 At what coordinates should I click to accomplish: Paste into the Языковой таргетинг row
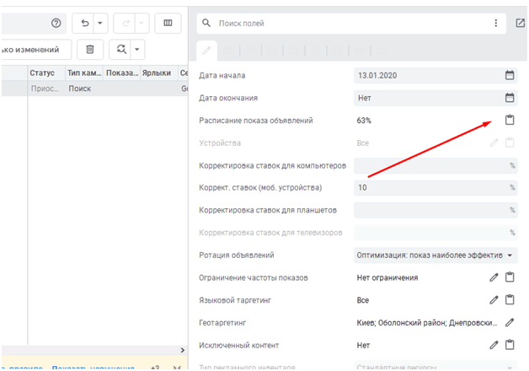(510, 299)
